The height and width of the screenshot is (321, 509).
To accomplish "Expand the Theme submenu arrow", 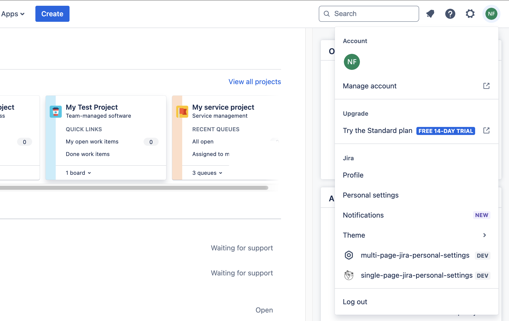I will pyautogui.click(x=485, y=235).
